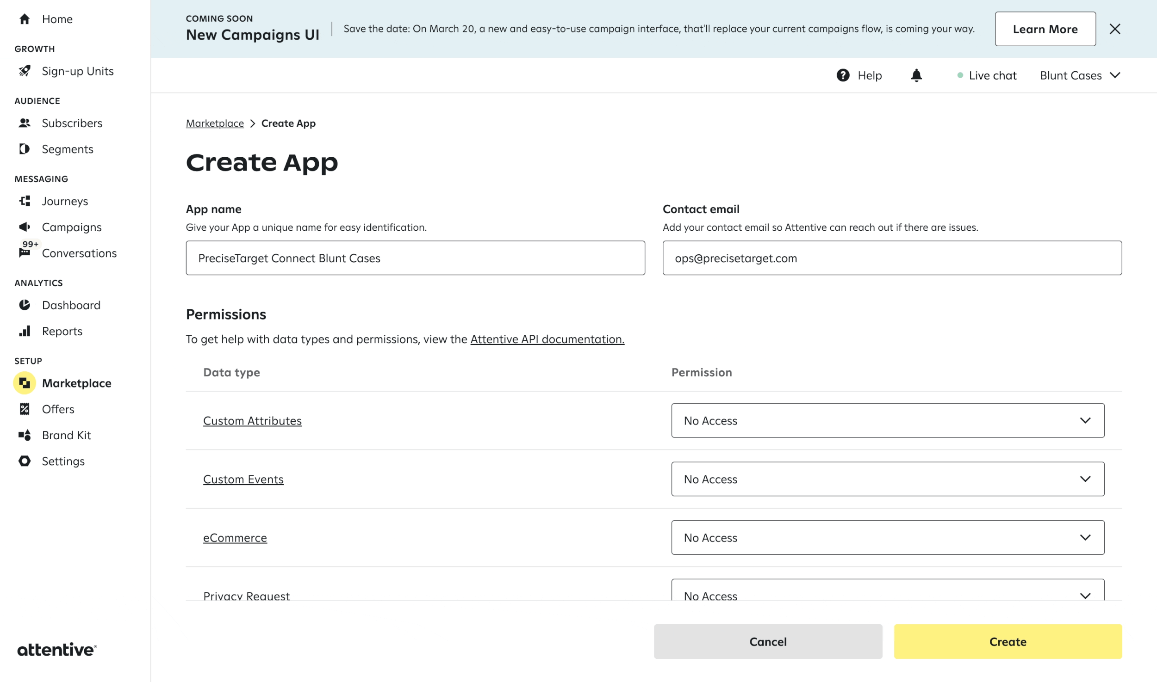The width and height of the screenshot is (1157, 682).
Task: Follow the Marketplace breadcrumb link
Action: coord(215,123)
